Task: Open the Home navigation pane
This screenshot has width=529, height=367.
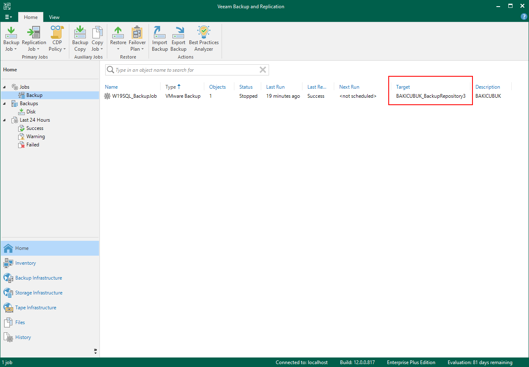Action: [x=50, y=248]
